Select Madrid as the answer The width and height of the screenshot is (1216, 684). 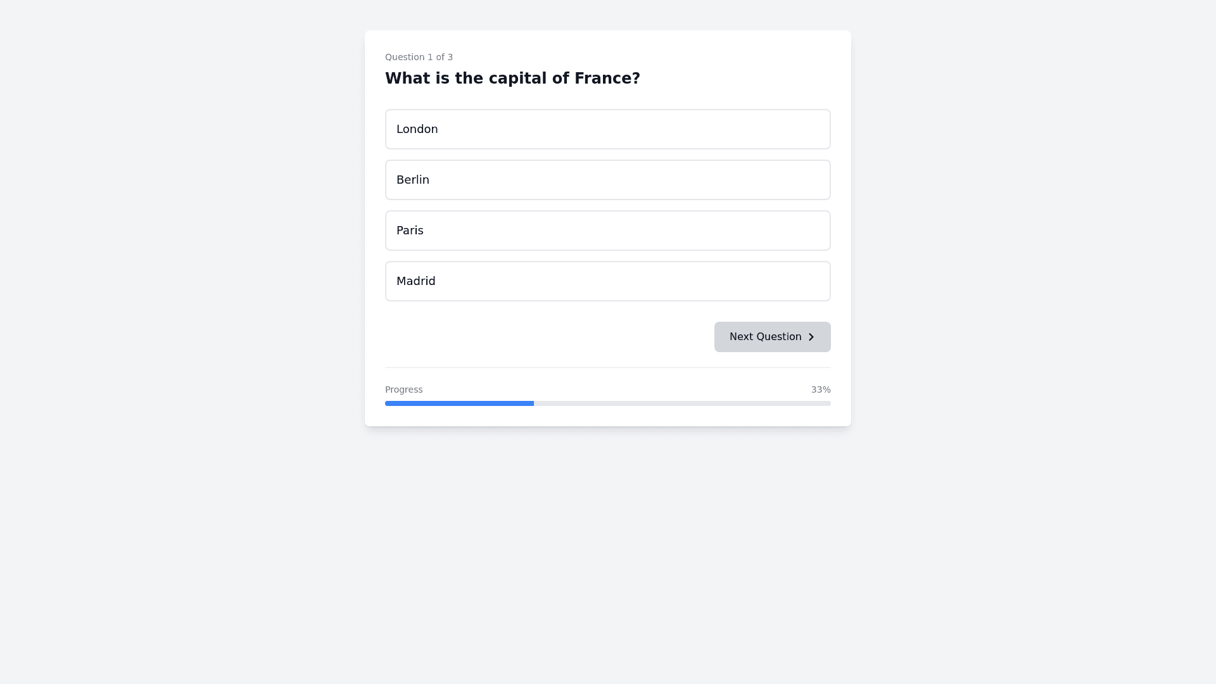(x=608, y=281)
